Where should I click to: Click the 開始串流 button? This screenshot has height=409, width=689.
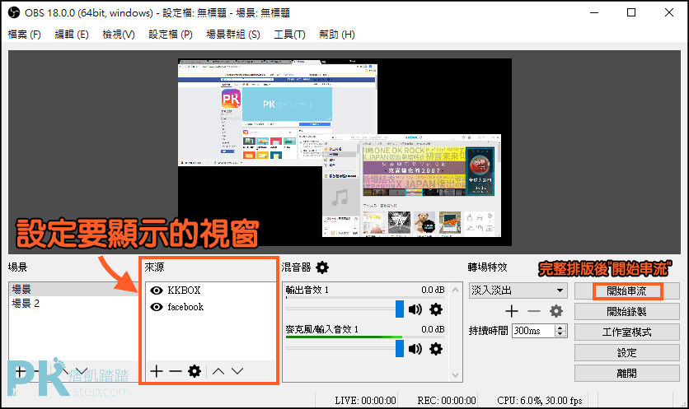pyautogui.click(x=627, y=291)
